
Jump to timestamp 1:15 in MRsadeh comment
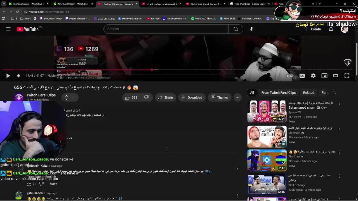pyautogui.click(x=119, y=199)
